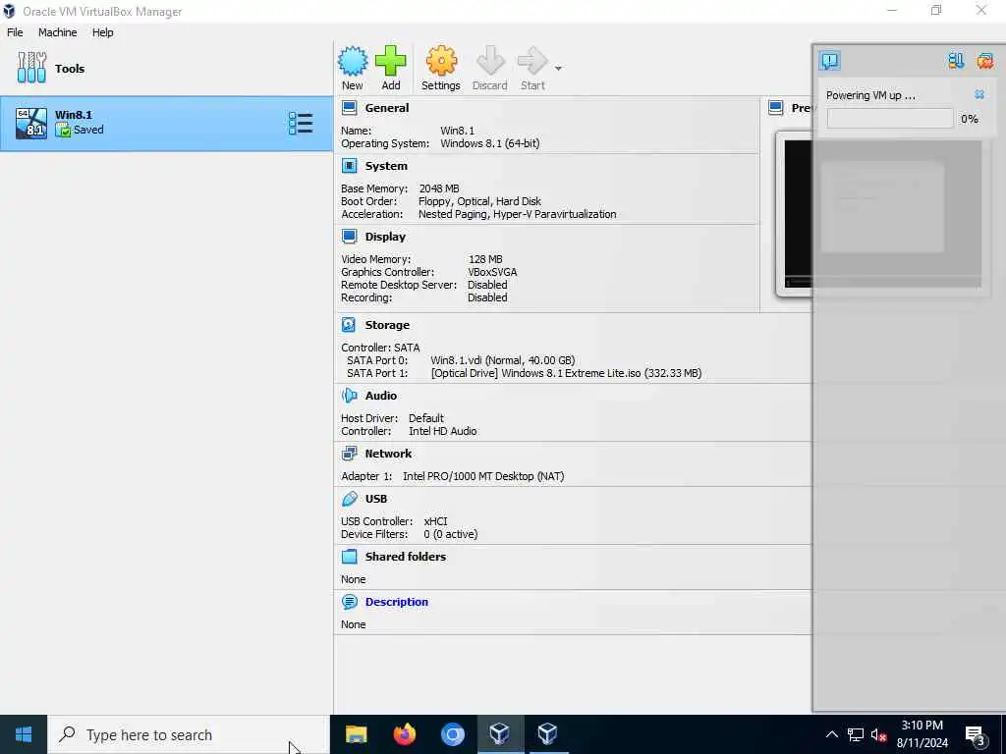Open Settings gear in toolbar
The width and height of the screenshot is (1006, 754).
coord(441,68)
